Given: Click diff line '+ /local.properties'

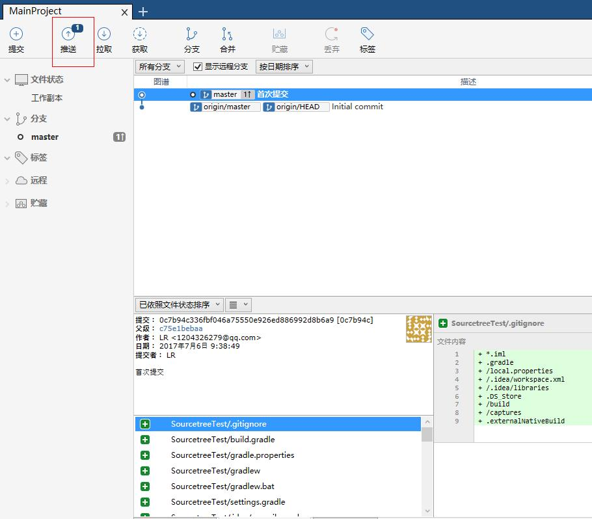Looking at the screenshot, I should coord(515,371).
